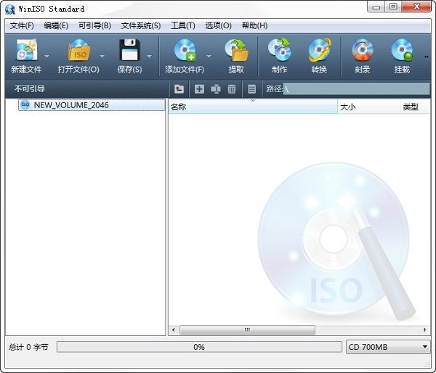Screen dimensions: 436x373
Task: Click the 保存(S) floppy disk icon
Action: (129, 50)
